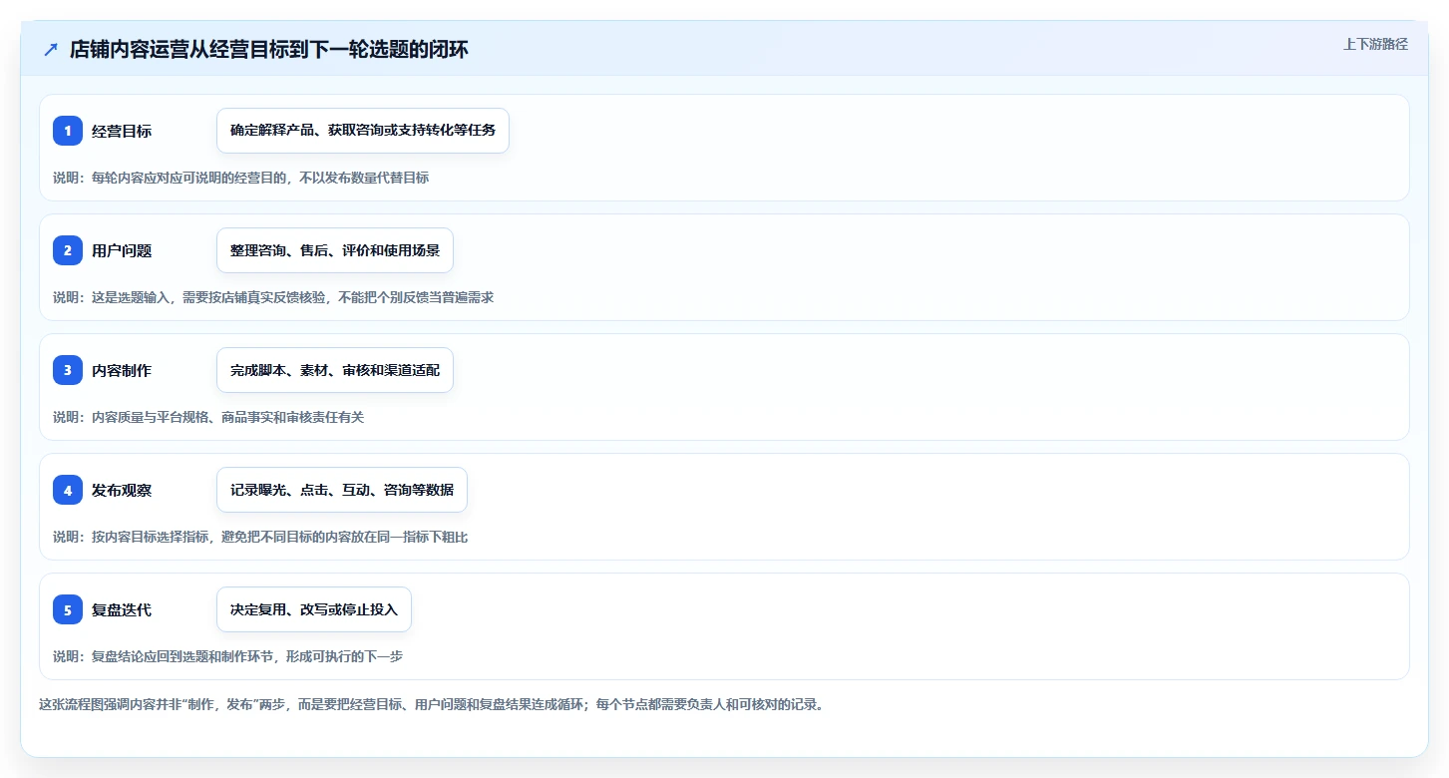Click the 记录曝光、点击、互动、咨询等数据 box
Image resolution: width=1449 pixels, height=778 pixels.
coord(342,490)
